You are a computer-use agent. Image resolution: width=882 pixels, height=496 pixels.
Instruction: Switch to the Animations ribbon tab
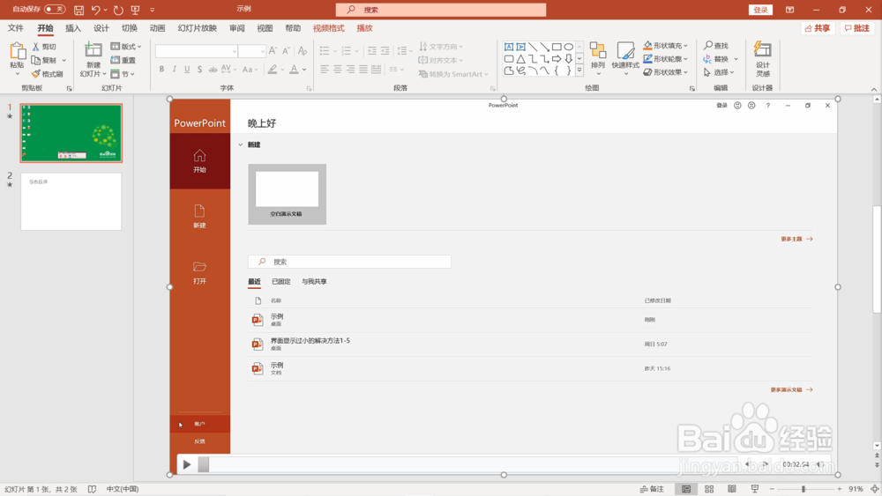pos(158,28)
